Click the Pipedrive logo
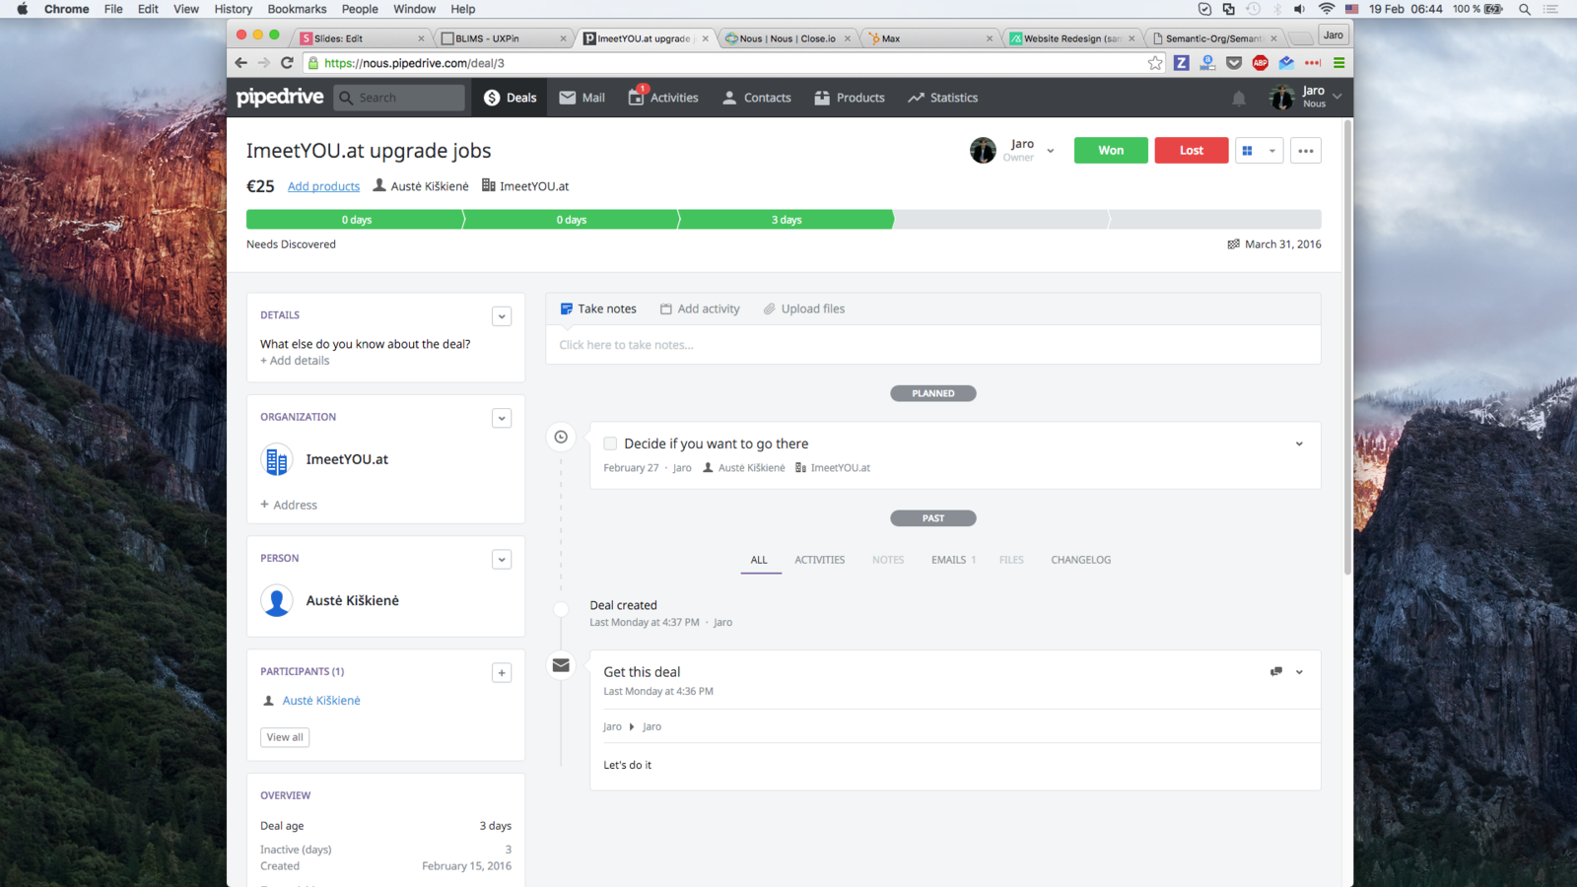Image resolution: width=1577 pixels, height=887 pixels. pyautogui.click(x=280, y=97)
